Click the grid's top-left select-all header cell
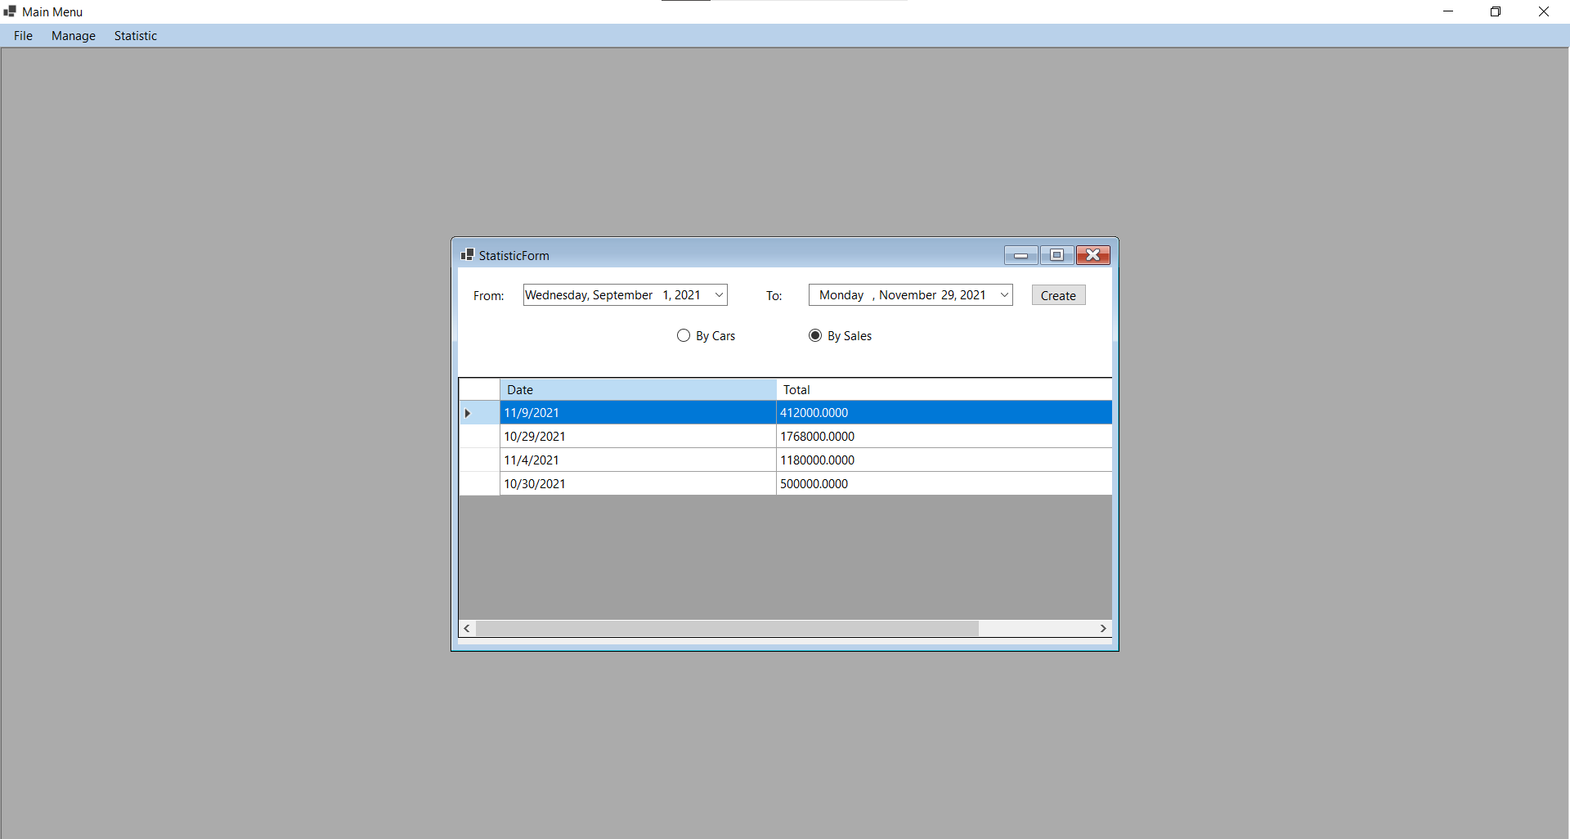The width and height of the screenshot is (1570, 839). [x=479, y=389]
